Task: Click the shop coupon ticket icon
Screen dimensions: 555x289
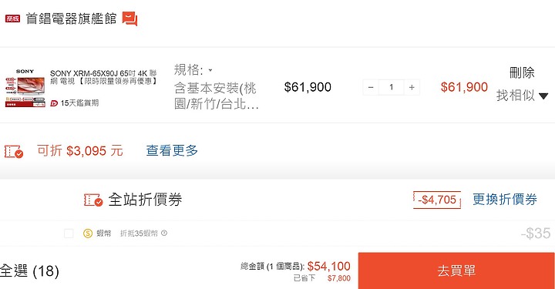Action: pyautogui.click(x=13, y=151)
